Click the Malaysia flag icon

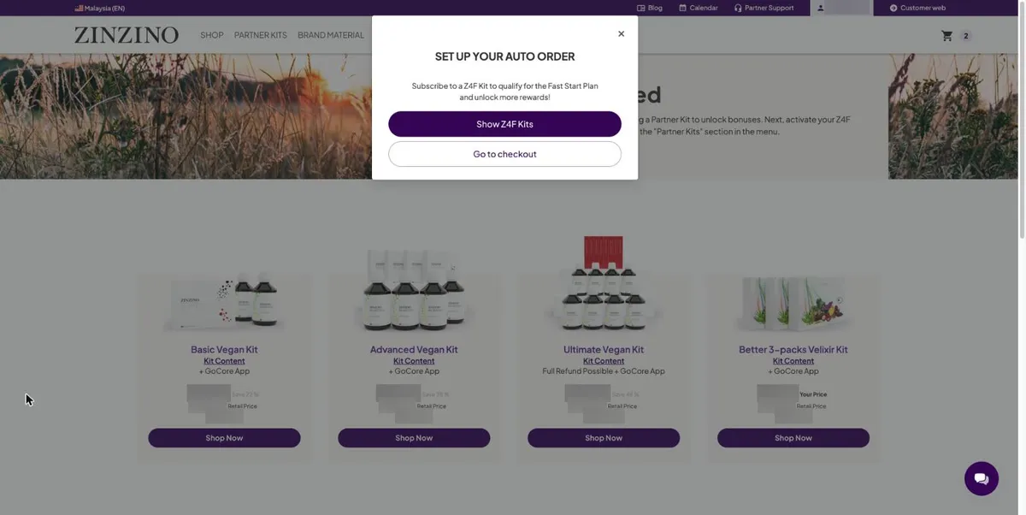click(x=79, y=8)
